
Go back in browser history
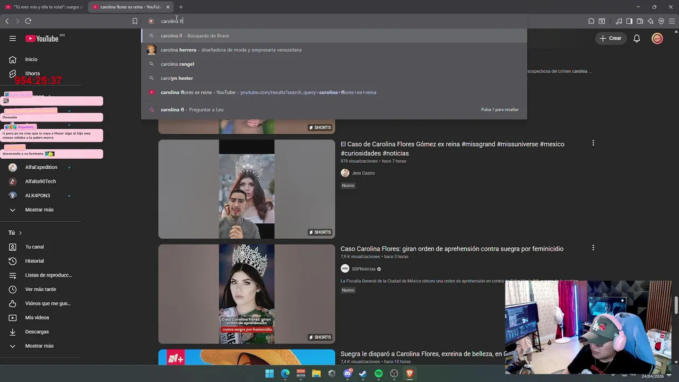click(x=7, y=21)
